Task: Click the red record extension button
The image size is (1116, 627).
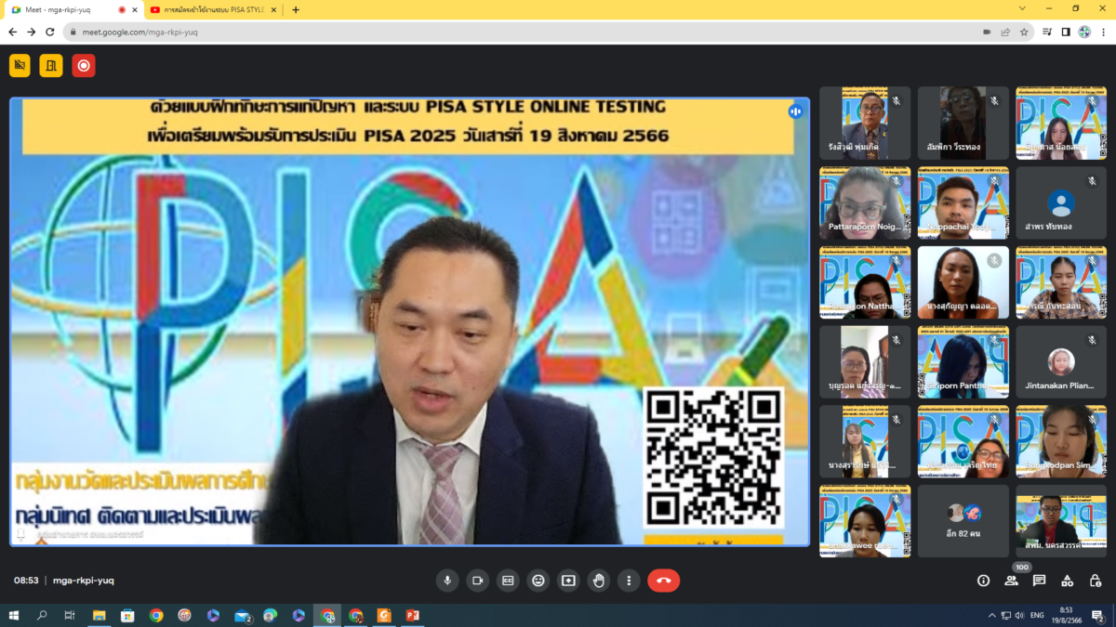Action: tap(84, 65)
